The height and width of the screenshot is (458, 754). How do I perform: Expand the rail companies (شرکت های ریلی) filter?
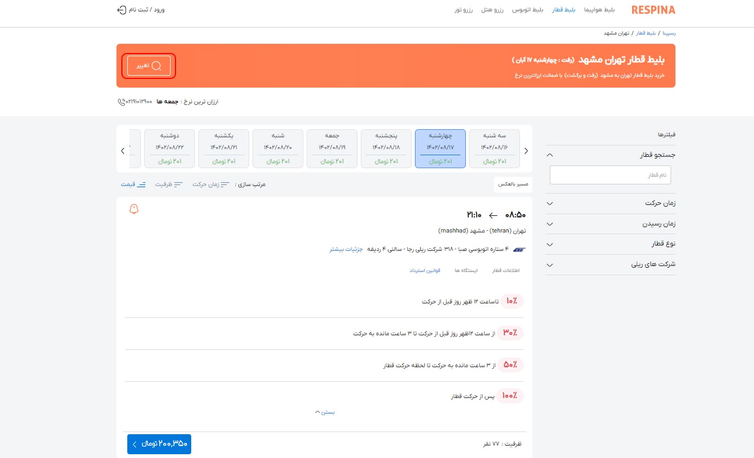(x=550, y=265)
